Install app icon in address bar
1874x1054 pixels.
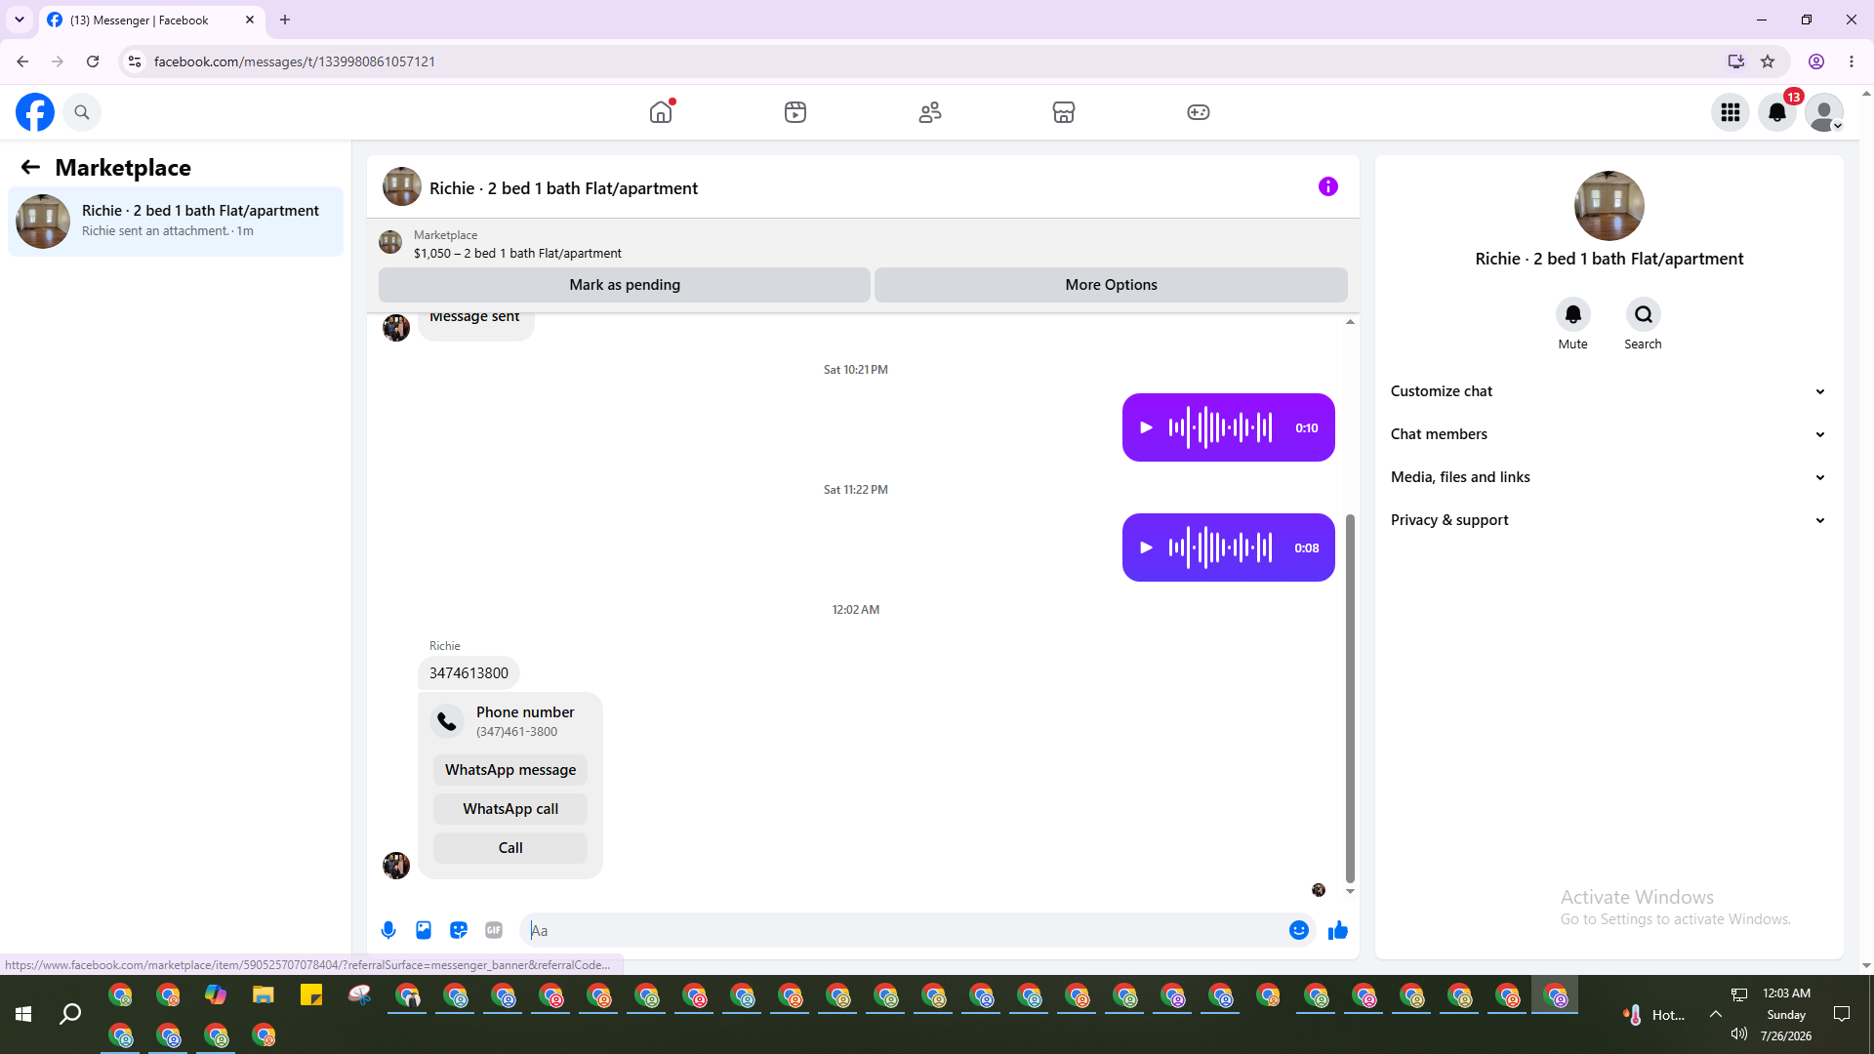click(x=1735, y=61)
